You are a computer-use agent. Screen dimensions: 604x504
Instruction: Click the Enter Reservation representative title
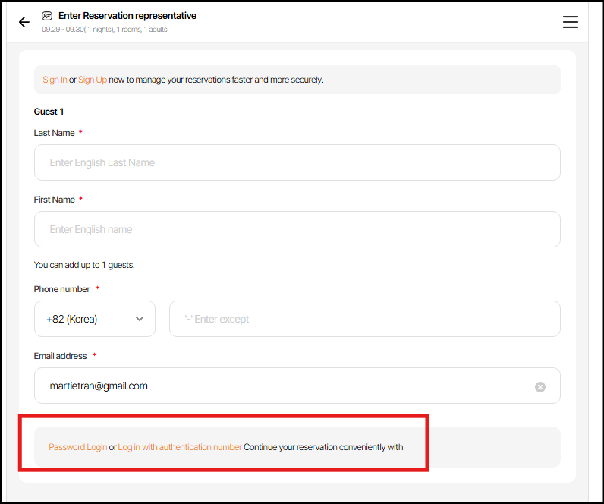coord(127,16)
